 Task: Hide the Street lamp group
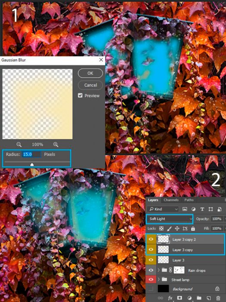(151, 279)
